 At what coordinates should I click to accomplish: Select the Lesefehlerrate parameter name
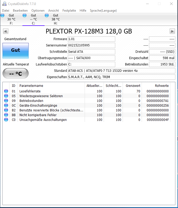(x=30, y=91)
